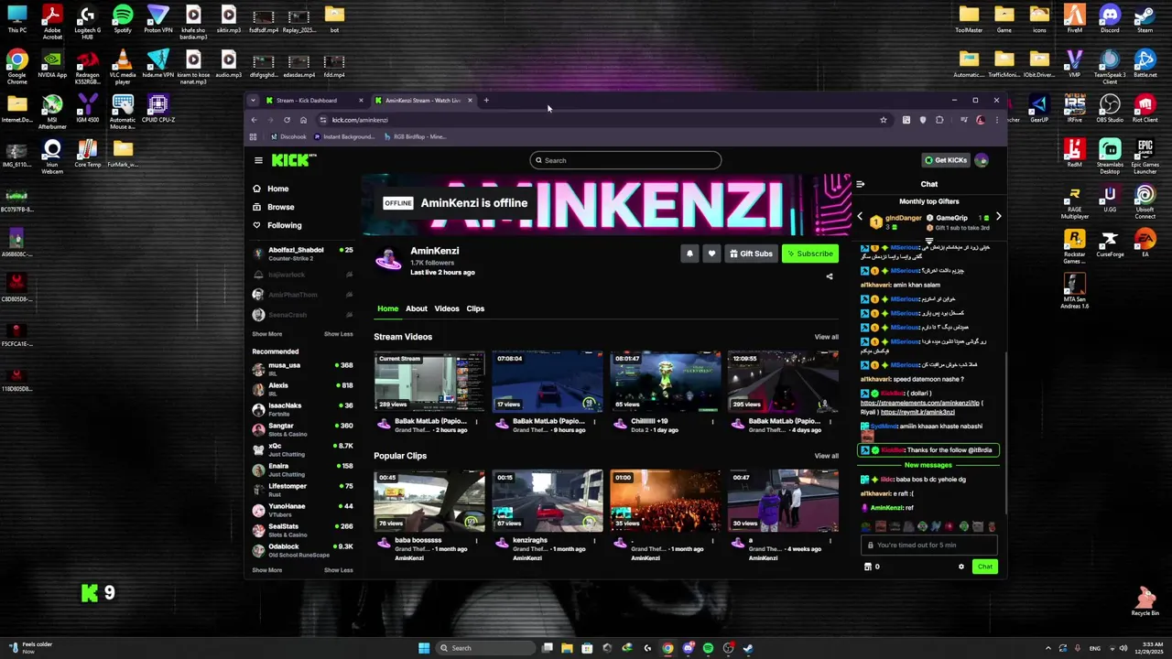
Task: Open the Kick hamburger menu
Action: pos(258,160)
